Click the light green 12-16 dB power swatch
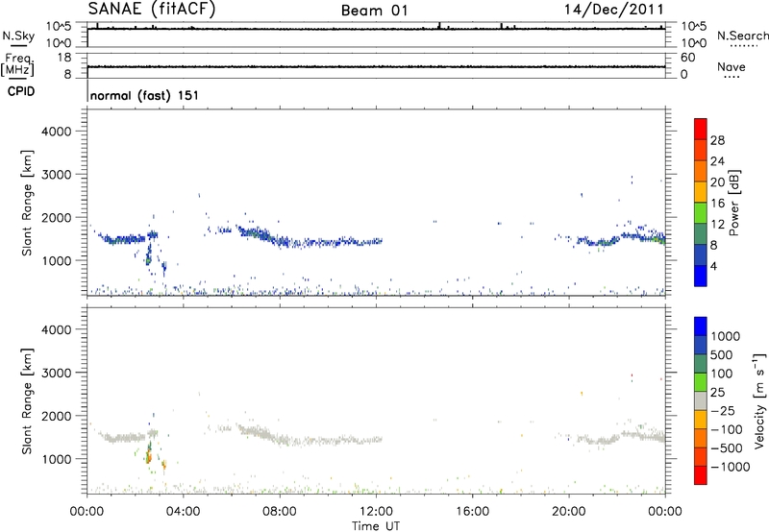 [701, 213]
